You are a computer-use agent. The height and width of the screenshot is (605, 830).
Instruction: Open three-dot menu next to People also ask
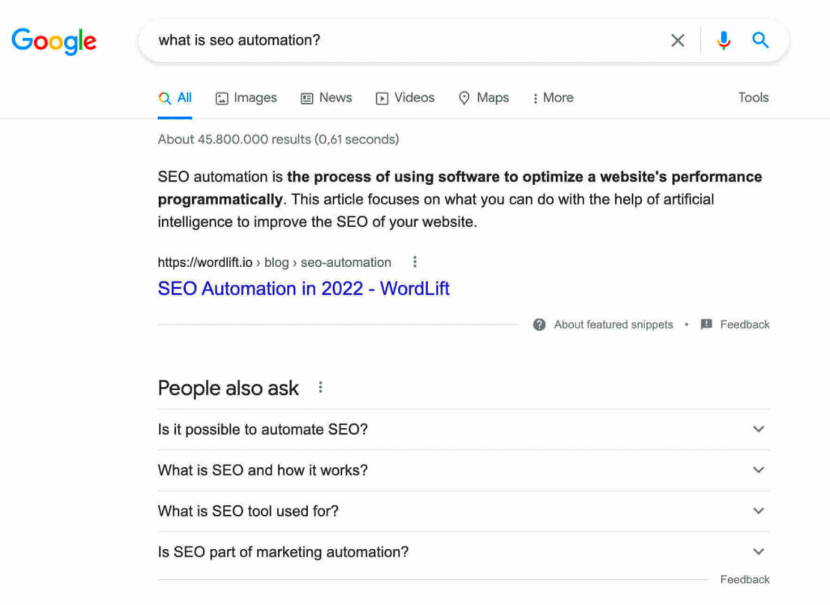click(x=320, y=388)
